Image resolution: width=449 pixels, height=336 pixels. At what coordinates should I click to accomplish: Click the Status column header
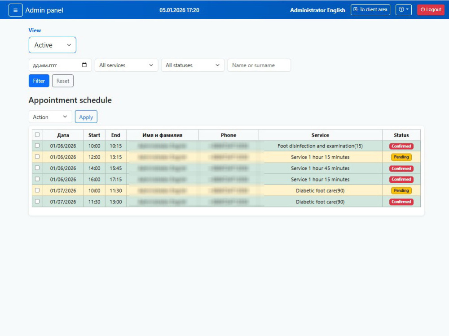pos(401,135)
